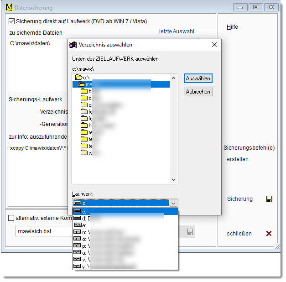Image resolution: width=286 pixels, height=282 pixels.
Task: Open the Hilfe menu item
Action: [x=232, y=27]
